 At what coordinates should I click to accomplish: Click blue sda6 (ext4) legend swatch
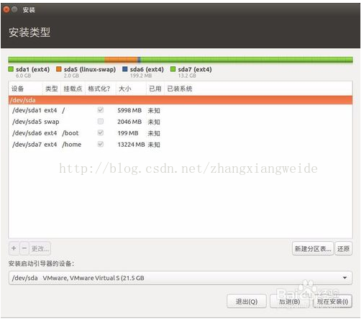coord(125,69)
